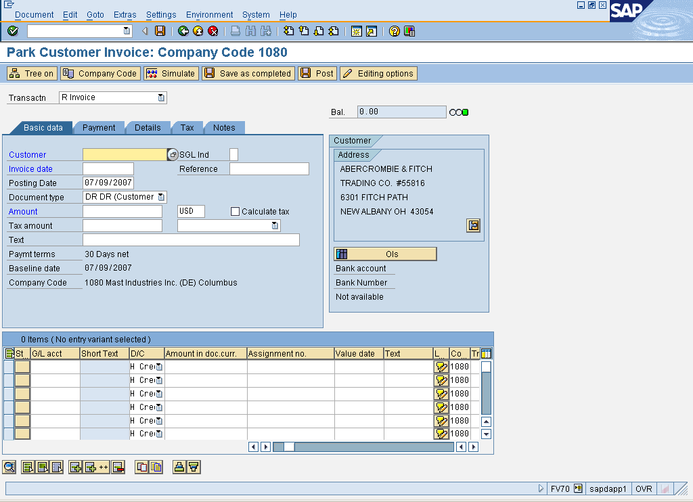The image size is (693, 502).
Task: Open the table configuration icon beside Tr column
Action: 486,354
